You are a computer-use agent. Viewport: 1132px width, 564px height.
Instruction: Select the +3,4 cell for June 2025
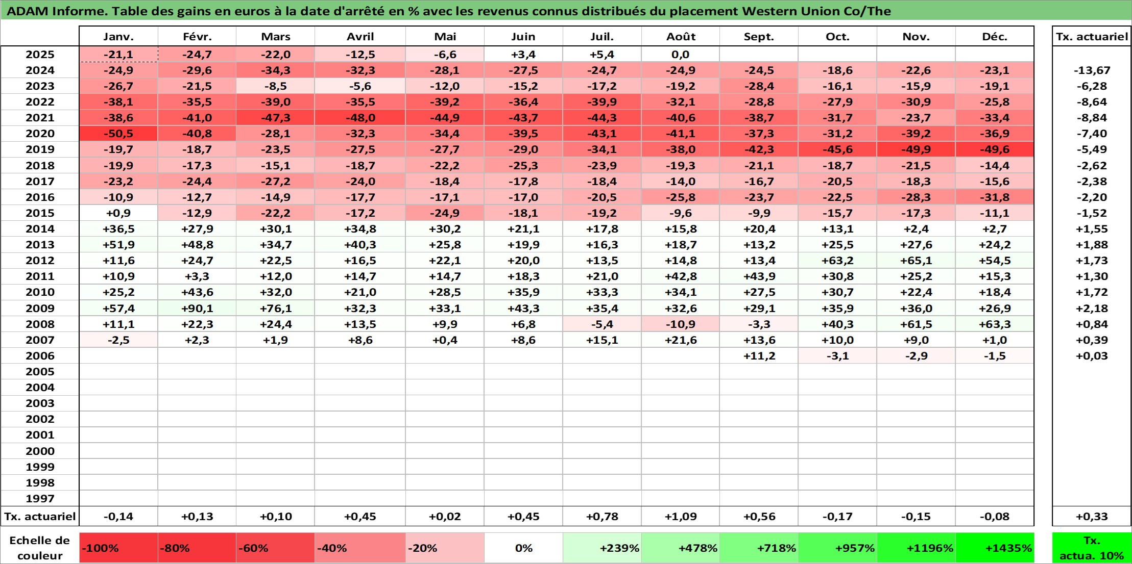click(523, 55)
